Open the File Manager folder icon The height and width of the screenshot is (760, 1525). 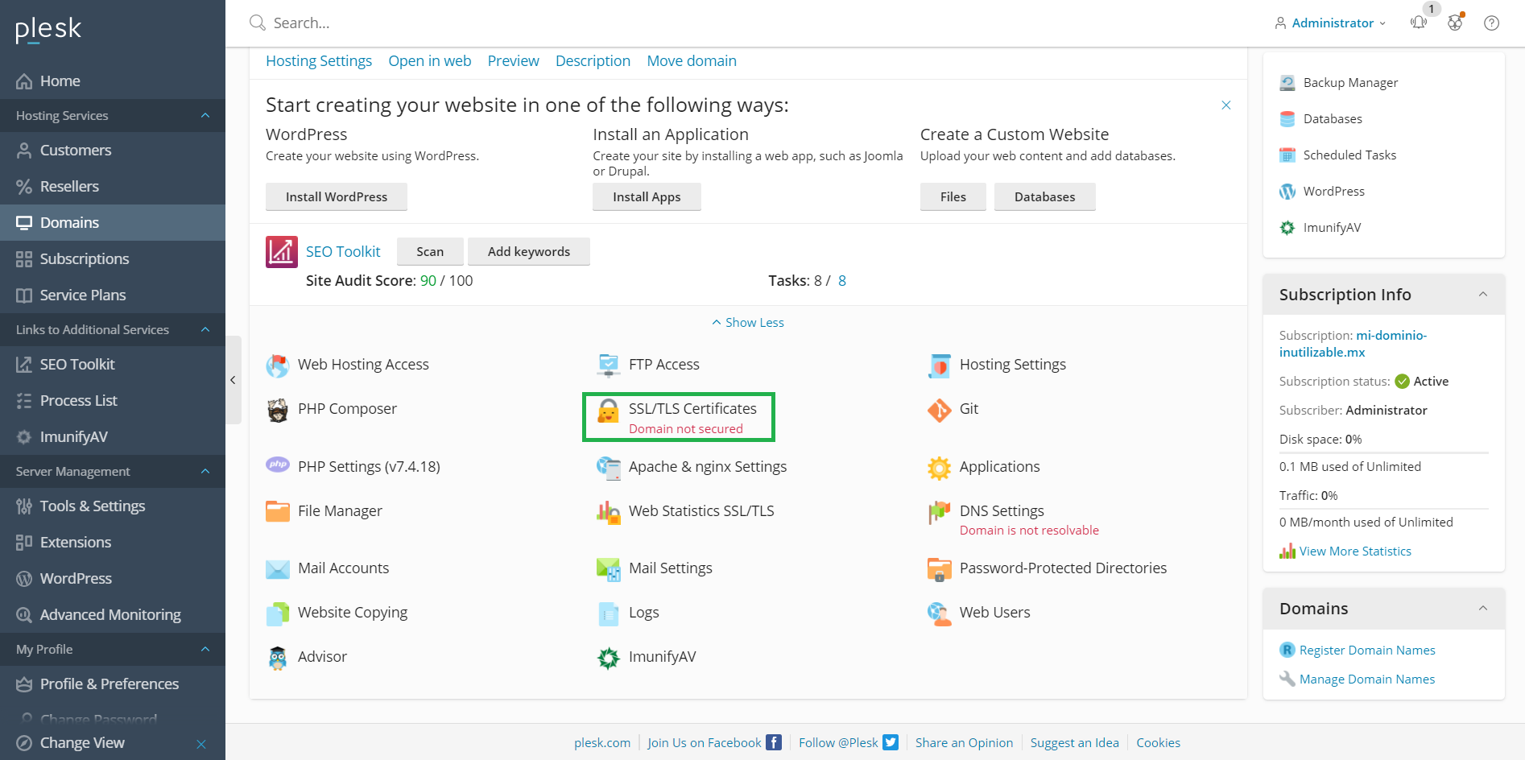click(278, 511)
